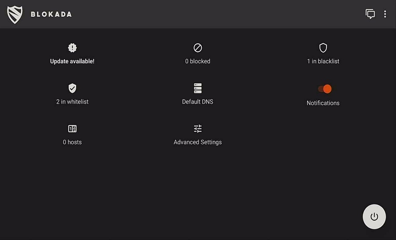Click the blacklist shield outline icon
The image size is (396, 240).
[323, 48]
